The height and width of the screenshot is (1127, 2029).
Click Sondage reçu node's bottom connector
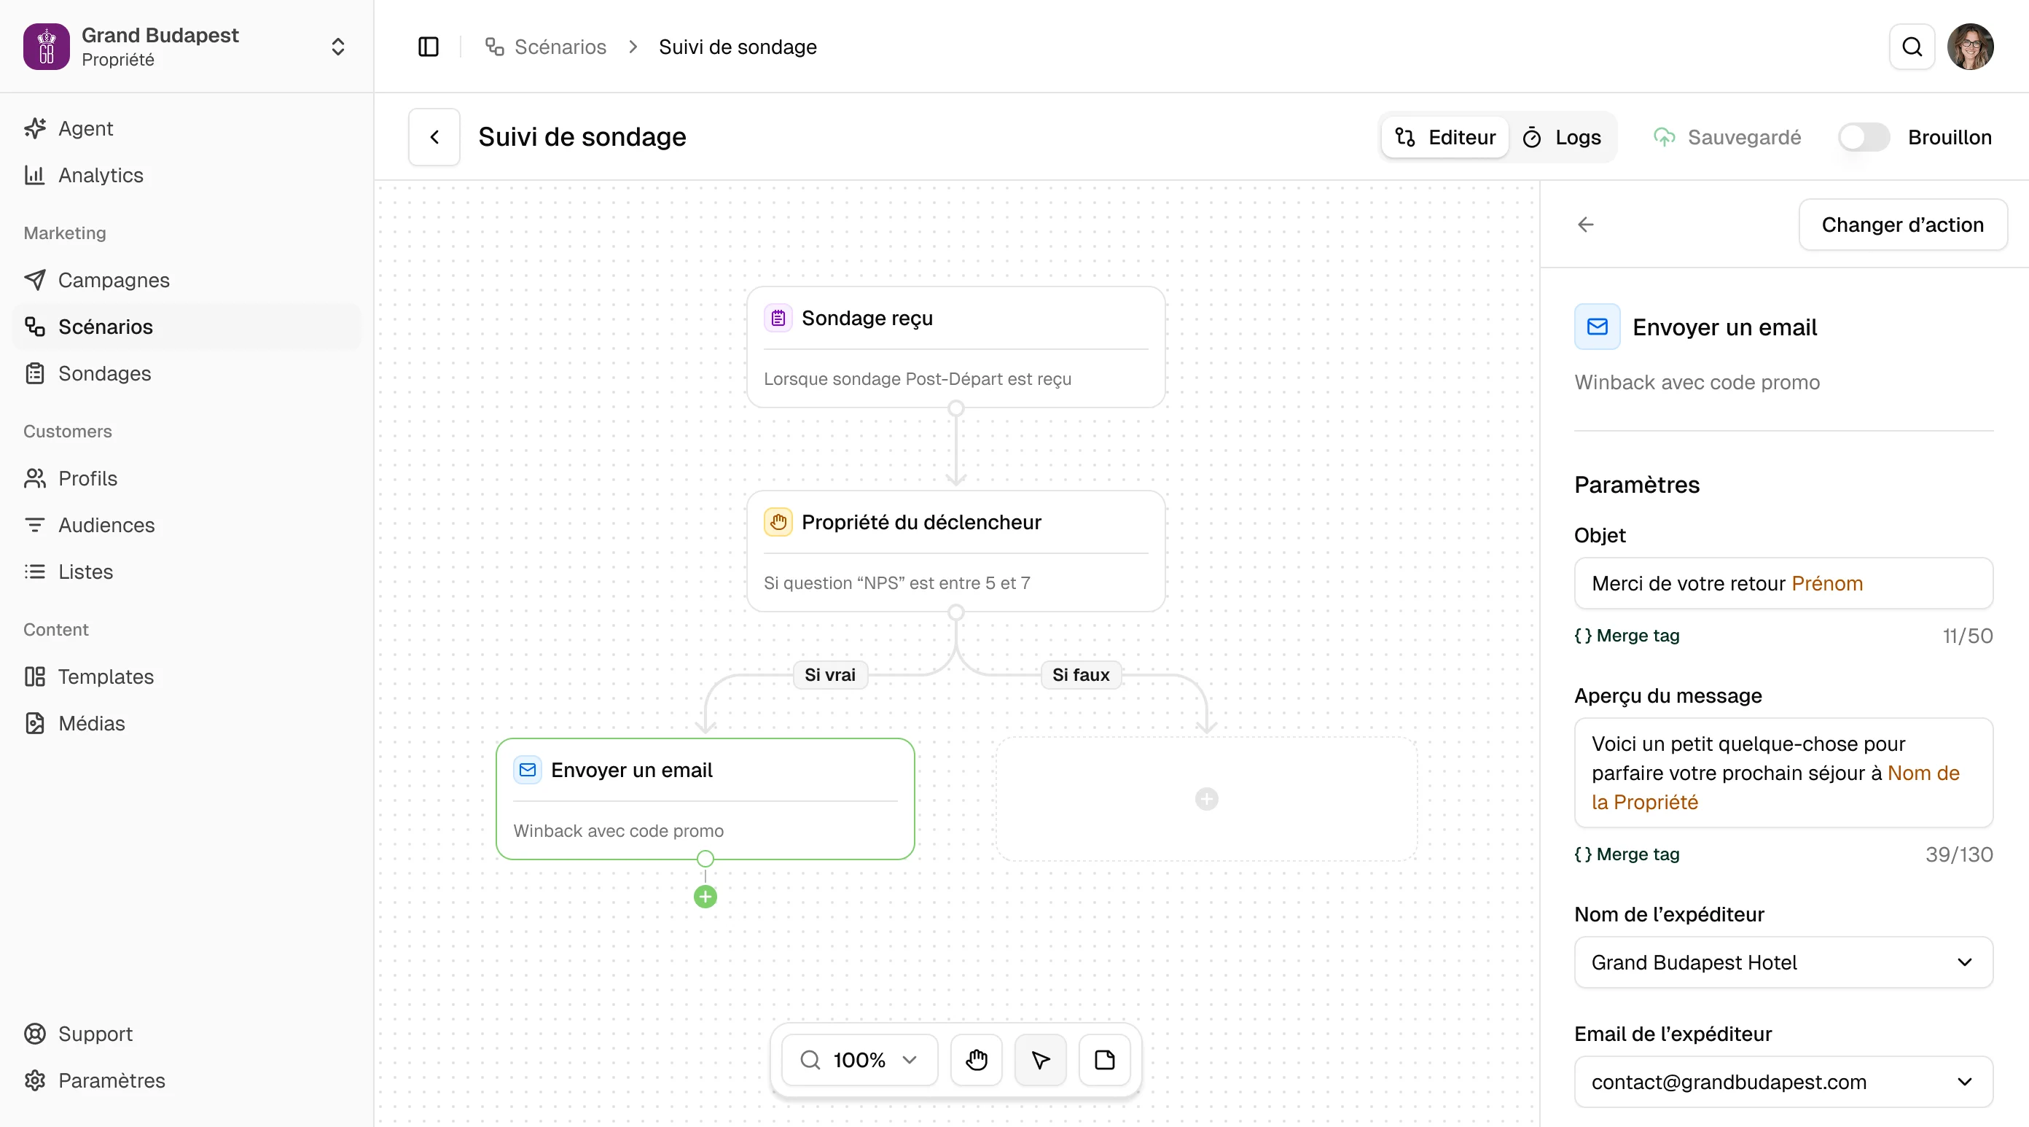pyautogui.click(x=955, y=408)
